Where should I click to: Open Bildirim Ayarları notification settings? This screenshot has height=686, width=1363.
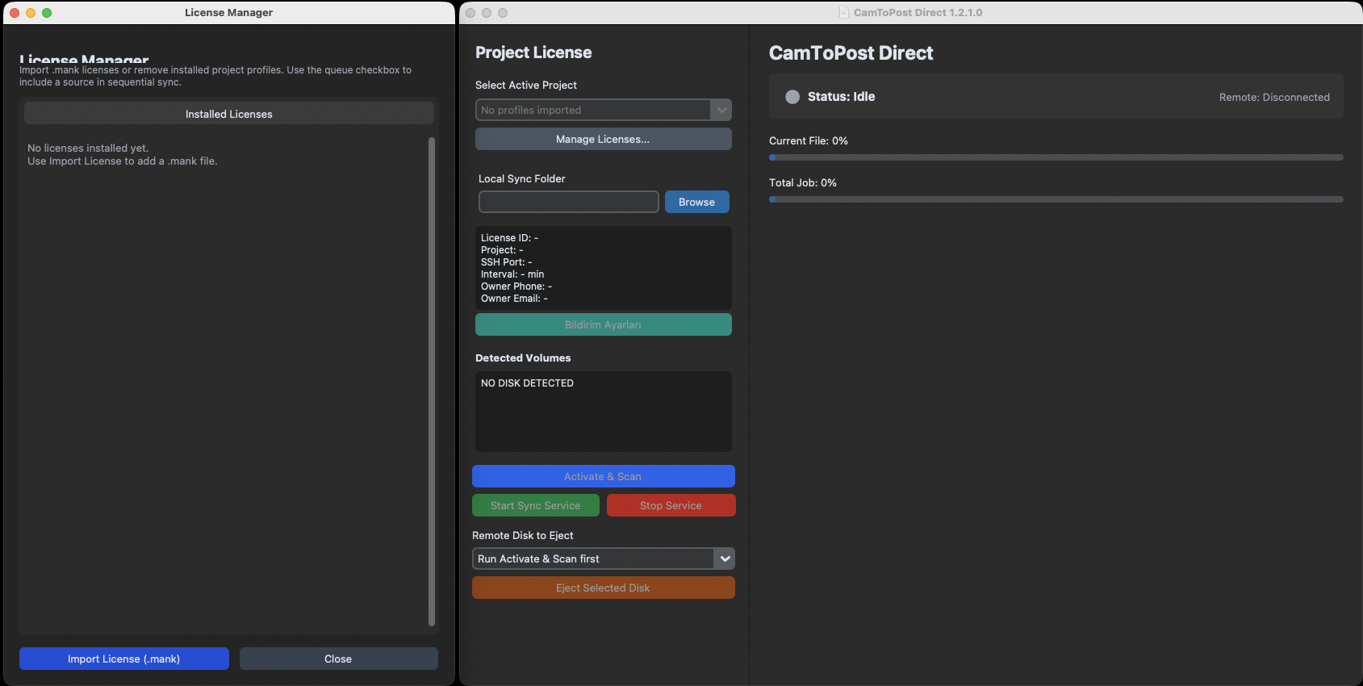604,324
